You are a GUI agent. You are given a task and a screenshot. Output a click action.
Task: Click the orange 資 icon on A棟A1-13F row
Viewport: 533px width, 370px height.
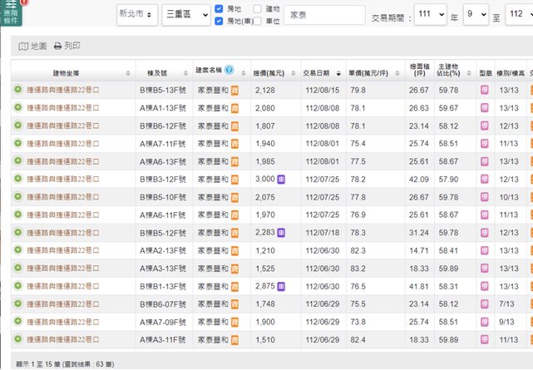tap(234, 107)
